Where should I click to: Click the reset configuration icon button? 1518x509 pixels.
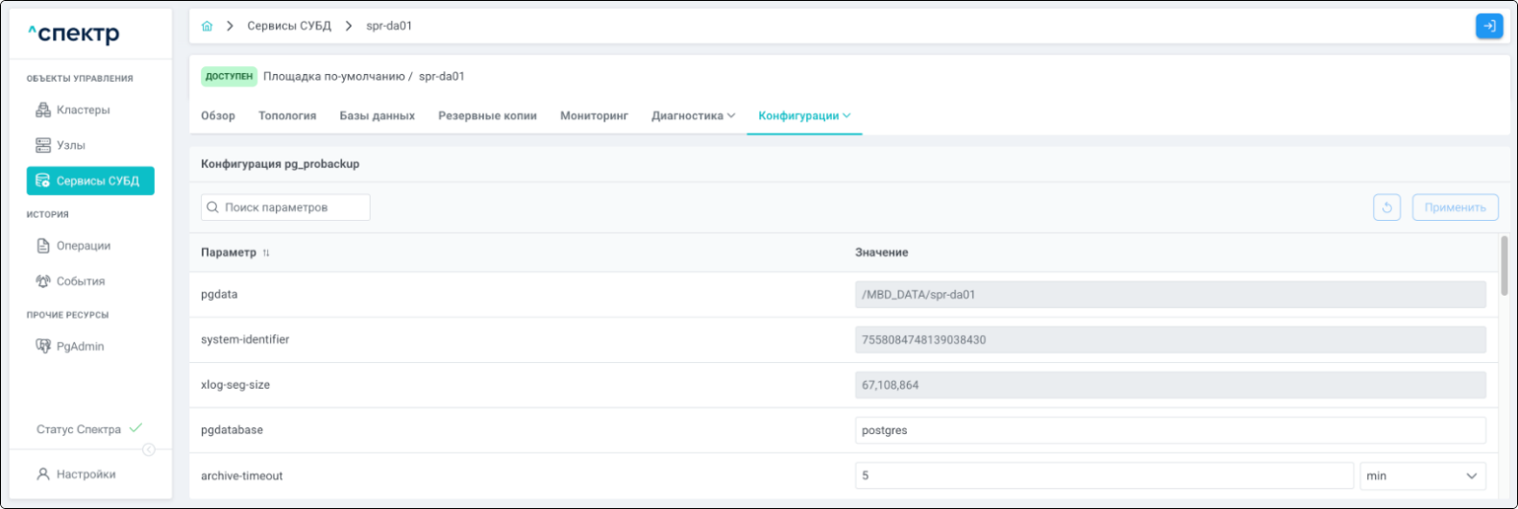tap(1386, 207)
